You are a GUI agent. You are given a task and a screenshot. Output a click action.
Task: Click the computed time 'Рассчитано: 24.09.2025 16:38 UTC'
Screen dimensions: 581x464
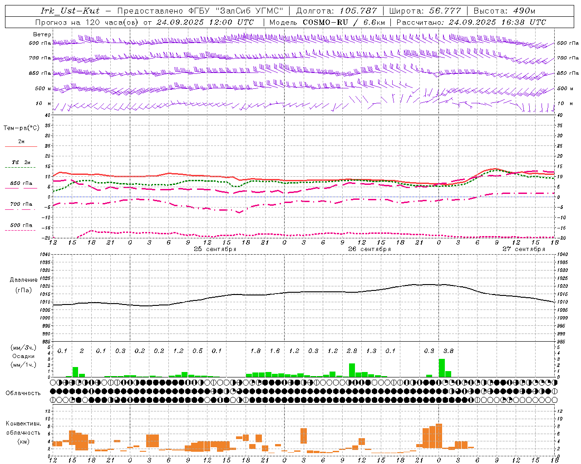point(471,22)
